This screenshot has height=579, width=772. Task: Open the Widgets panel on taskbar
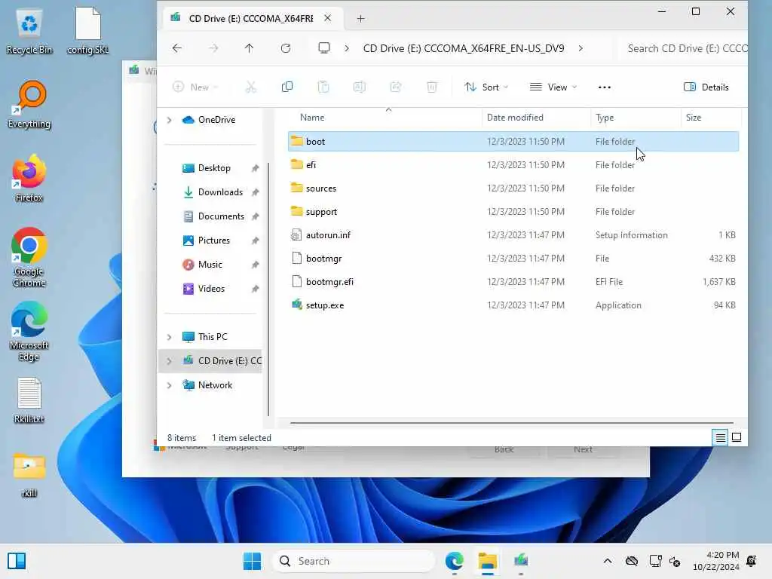click(17, 561)
